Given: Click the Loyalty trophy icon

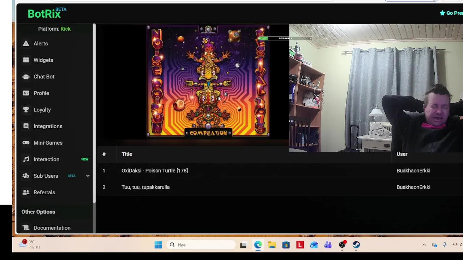Looking at the screenshot, I should [x=26, y=110].
